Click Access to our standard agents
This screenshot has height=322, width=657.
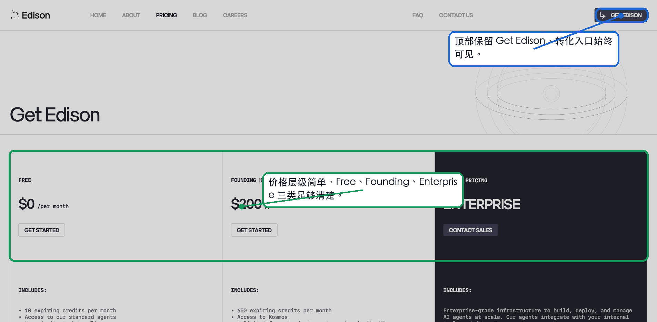tap(70, 317)
